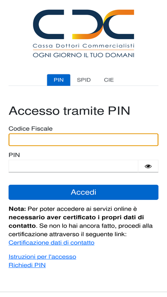Focus the Codice Fiscale input field

[83, 140]
